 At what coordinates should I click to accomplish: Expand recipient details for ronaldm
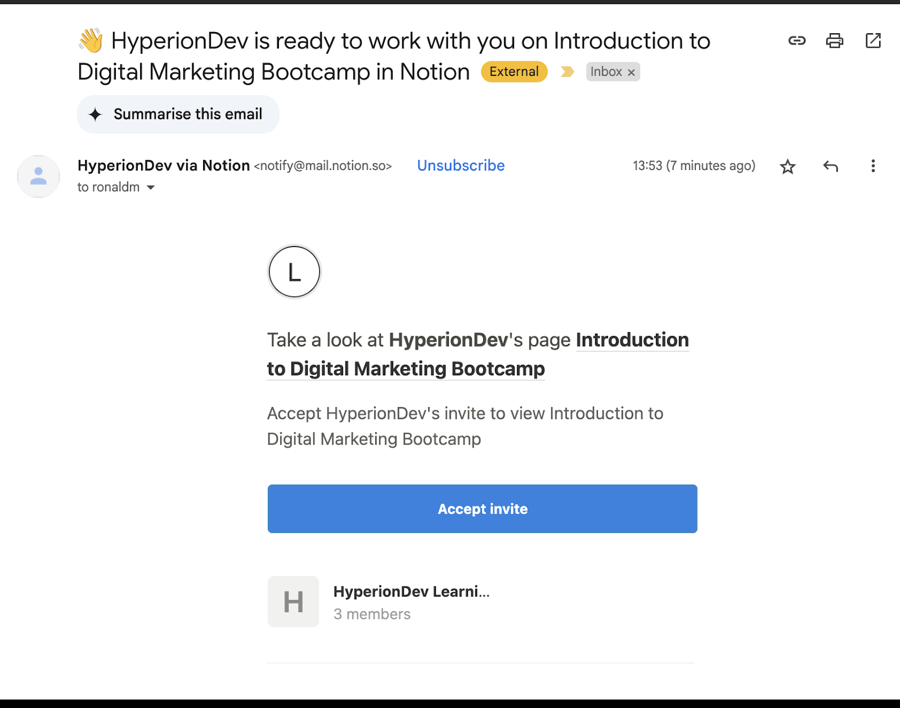150,187
